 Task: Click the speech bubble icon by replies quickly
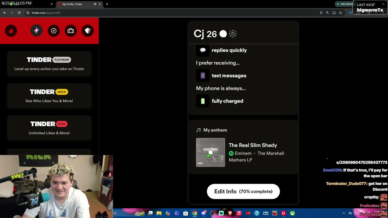pyautogui.click(x=203, y=50)
